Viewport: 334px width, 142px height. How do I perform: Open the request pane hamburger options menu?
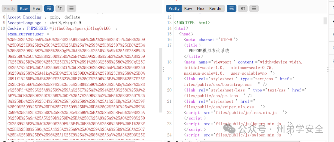(x=71, y=9)
